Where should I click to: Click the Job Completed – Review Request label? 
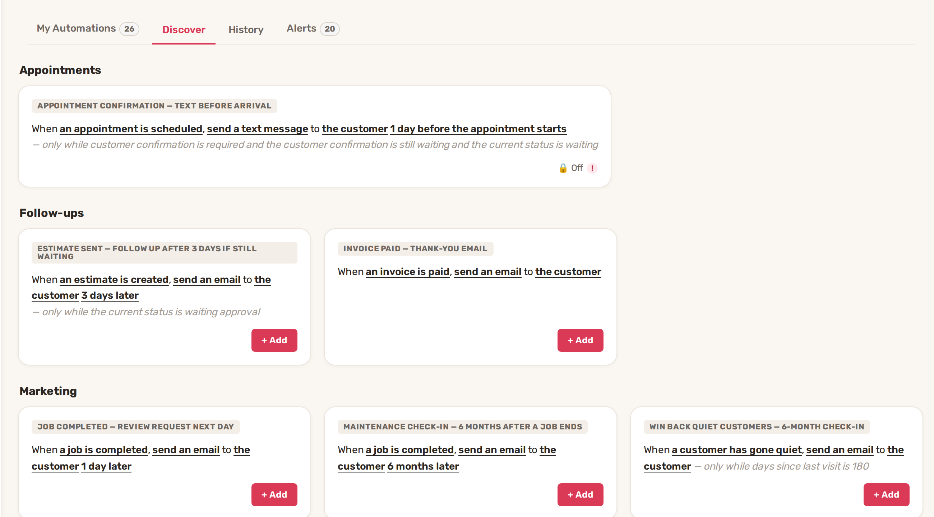tap(135, 427)
